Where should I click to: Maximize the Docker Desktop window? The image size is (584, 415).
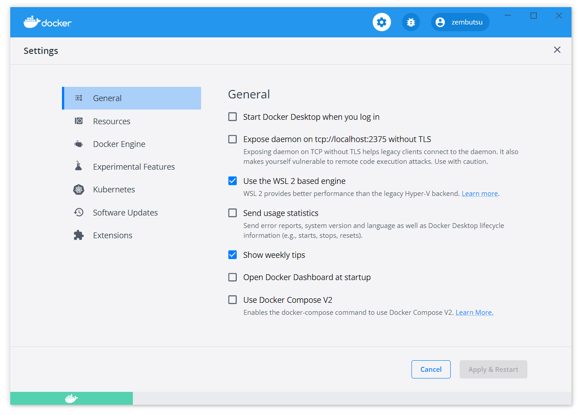[534, 16]
